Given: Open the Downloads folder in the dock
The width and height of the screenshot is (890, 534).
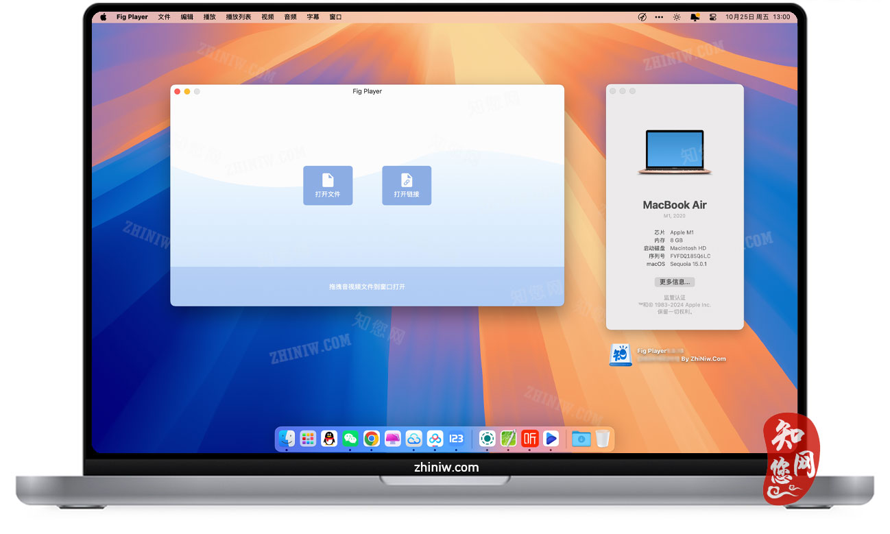Looking at the screenshot, I should [581, 439].
